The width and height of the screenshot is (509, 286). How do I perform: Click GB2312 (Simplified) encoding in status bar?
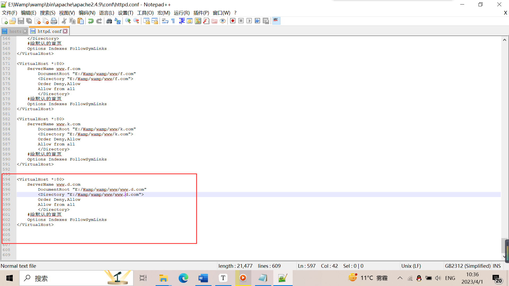[x=468, y=266]
